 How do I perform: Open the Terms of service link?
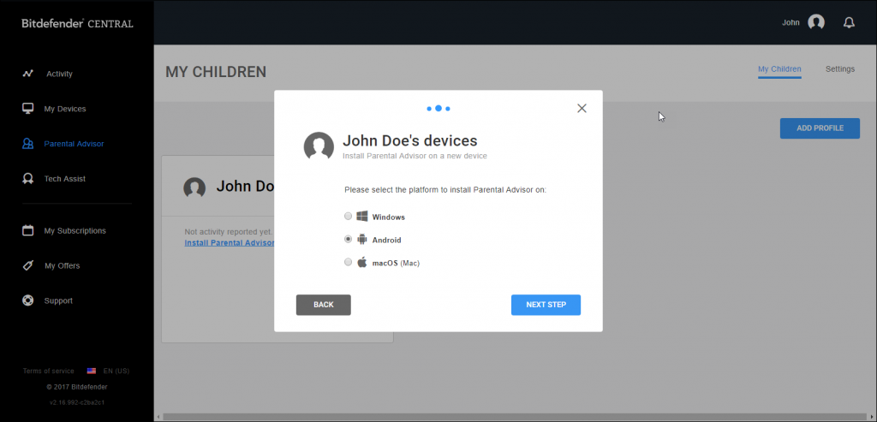49,371
